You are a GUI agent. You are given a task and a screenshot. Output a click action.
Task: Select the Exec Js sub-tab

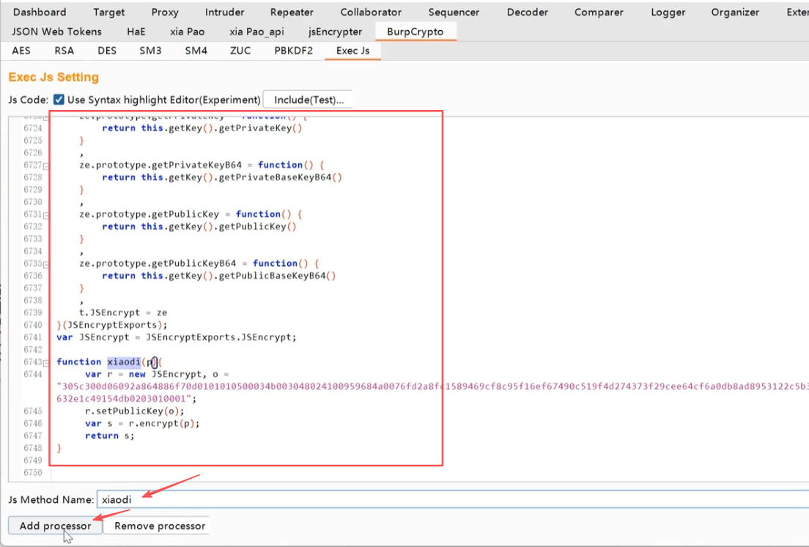pos(353,51)
